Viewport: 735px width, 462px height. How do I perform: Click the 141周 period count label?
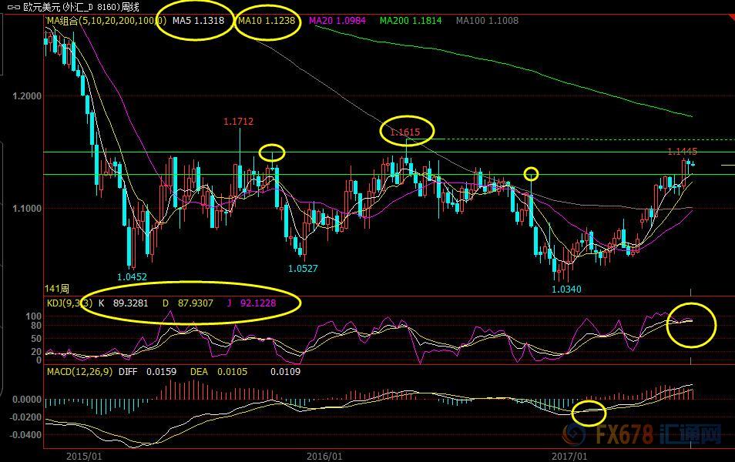pos(59,289)
